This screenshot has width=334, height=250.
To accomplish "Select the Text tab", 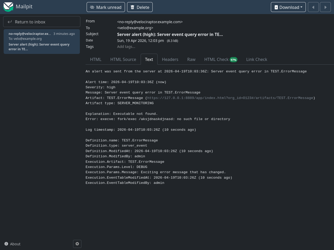I will 149,59.
